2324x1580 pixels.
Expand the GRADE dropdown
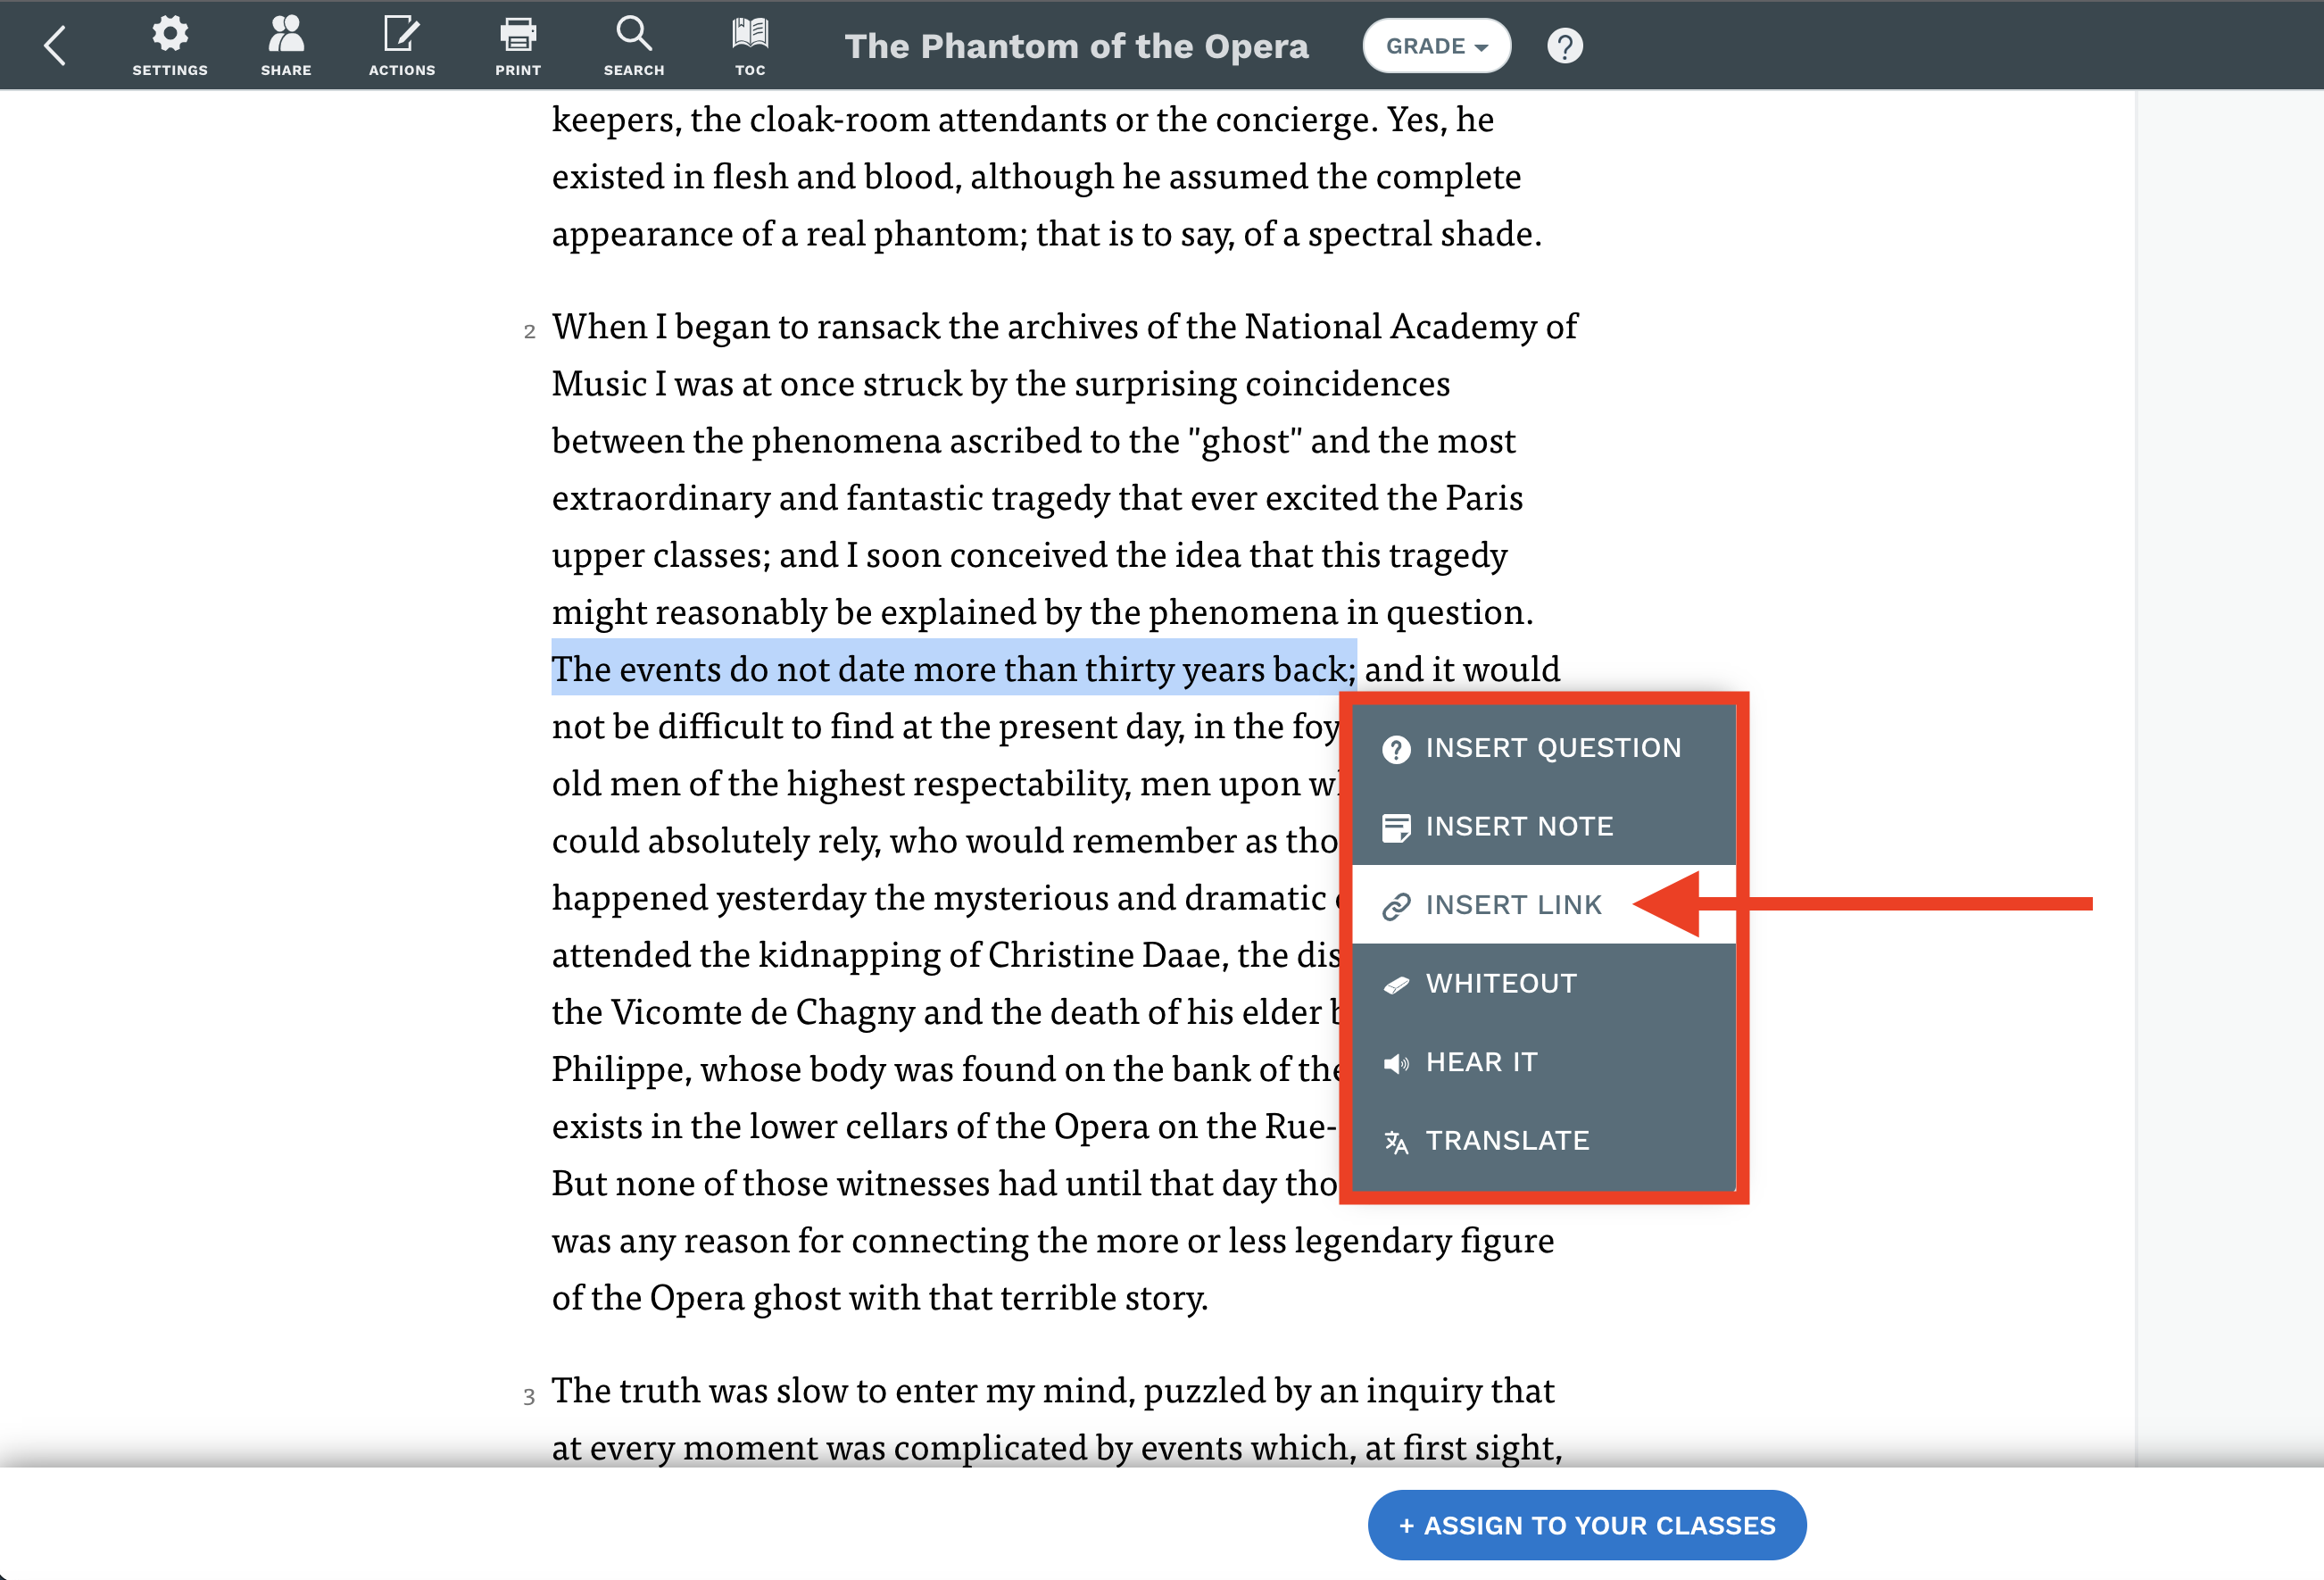1436,46
